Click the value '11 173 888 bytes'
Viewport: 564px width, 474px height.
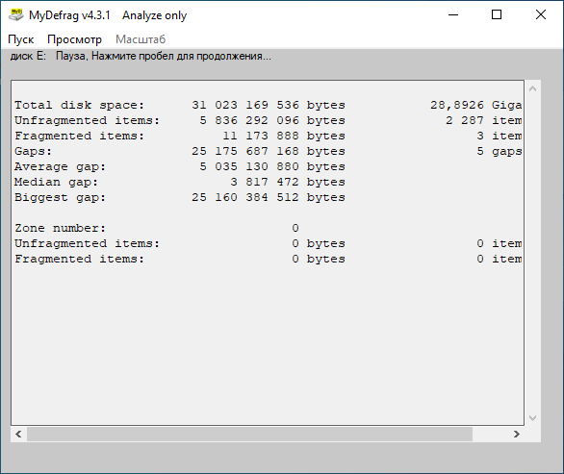[284, 136]
